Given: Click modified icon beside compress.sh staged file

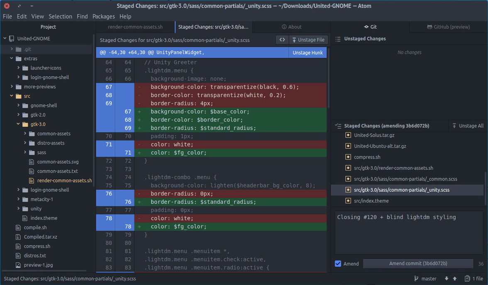Looking at the screenshot, I should click(x=348, y=157).
